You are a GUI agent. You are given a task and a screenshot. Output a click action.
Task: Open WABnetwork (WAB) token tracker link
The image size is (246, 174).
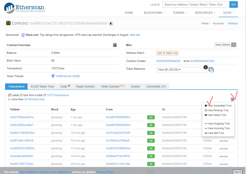[x=68, y=76]
